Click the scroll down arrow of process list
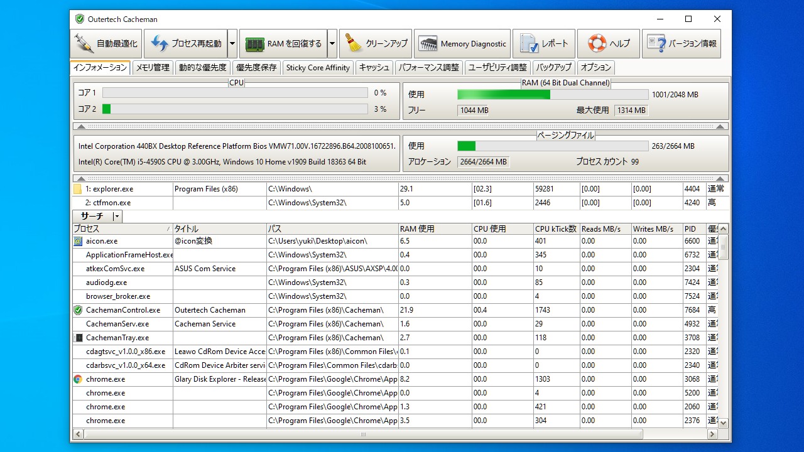This screenshot has height=452, width=804. point(724,423)
